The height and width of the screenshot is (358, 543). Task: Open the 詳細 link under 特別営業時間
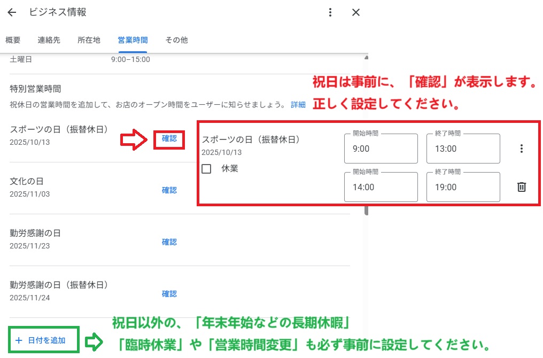298,105
